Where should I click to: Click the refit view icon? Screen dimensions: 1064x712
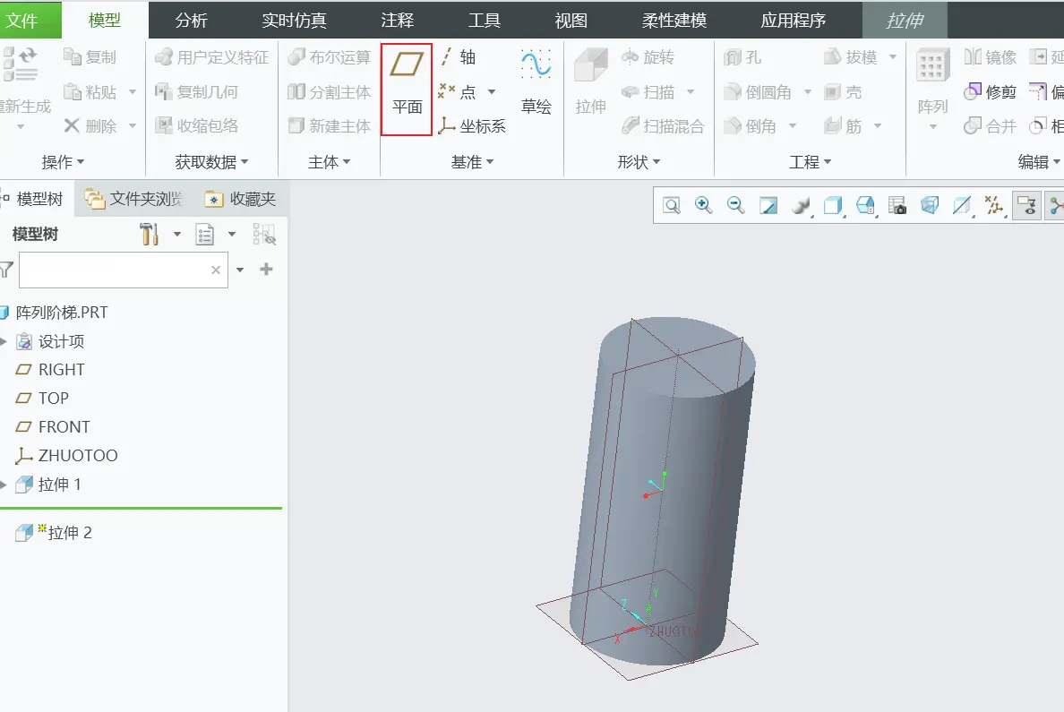pos(672,205)
